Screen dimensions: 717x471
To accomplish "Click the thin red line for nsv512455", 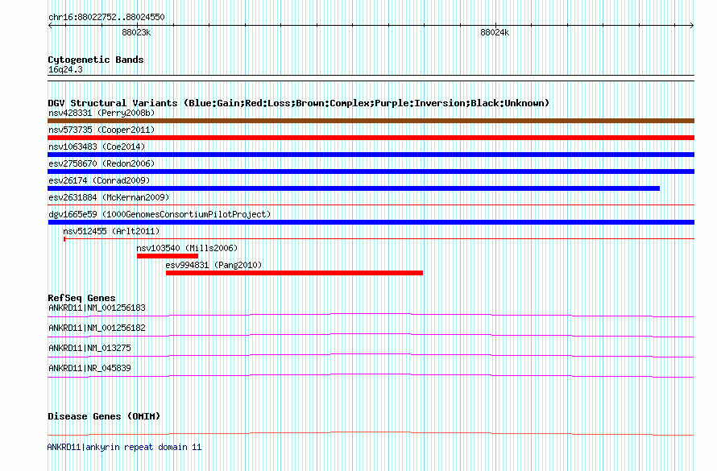I will tap(379, 239).
